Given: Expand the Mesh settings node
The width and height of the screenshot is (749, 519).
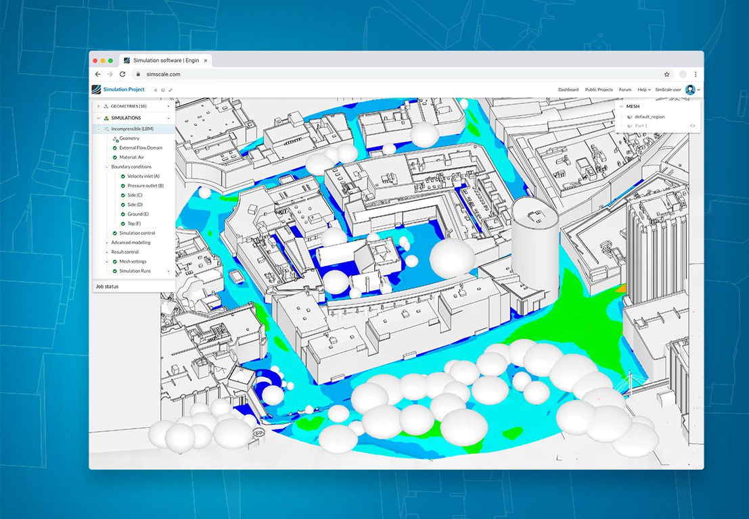Looking at the screenshot, I should pos(106,262).
